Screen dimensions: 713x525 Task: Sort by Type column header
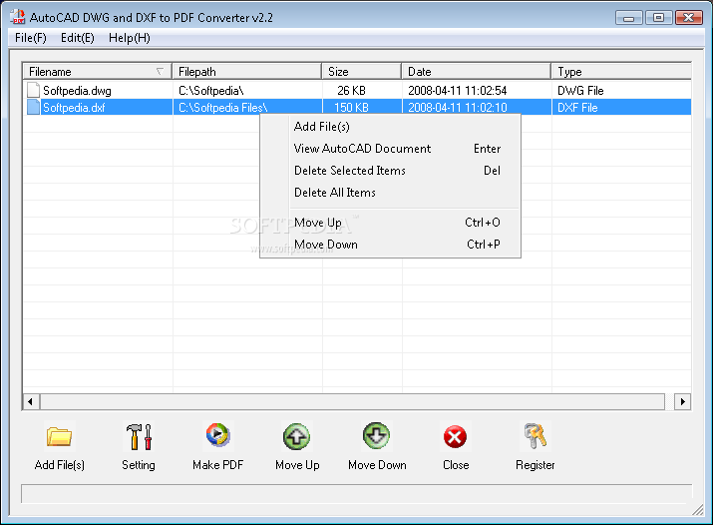pos(621,72)
